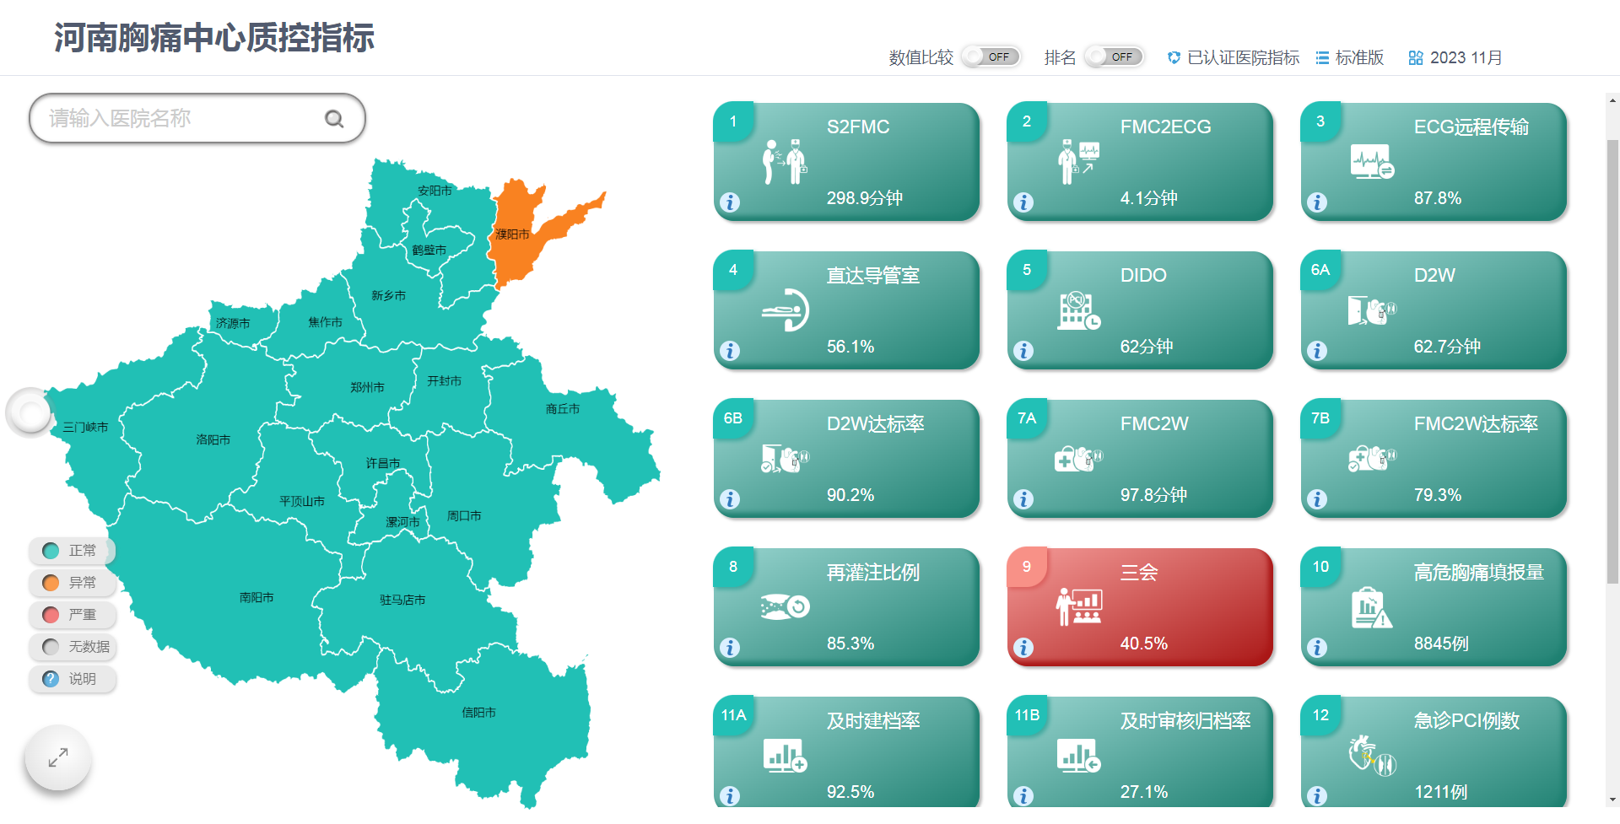1620x824 pixels.
Task: Click info icon on 再灌注比例 card
Action: 730,648
